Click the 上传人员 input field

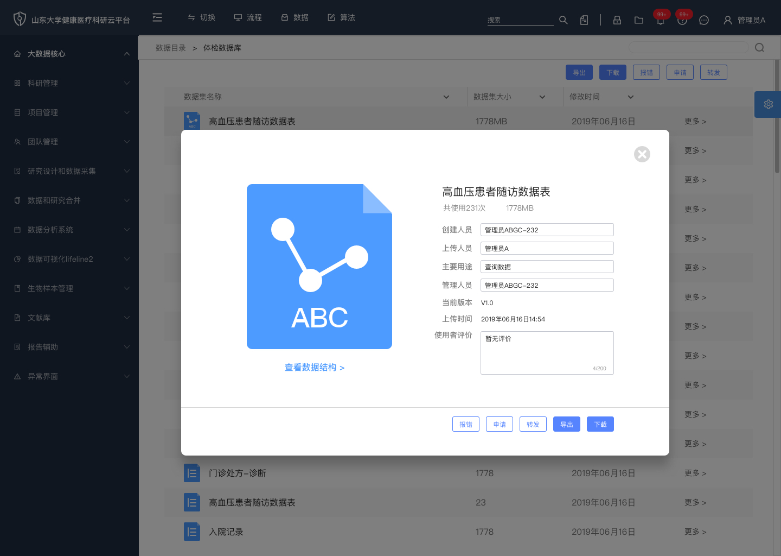click(x=547, y=248)
